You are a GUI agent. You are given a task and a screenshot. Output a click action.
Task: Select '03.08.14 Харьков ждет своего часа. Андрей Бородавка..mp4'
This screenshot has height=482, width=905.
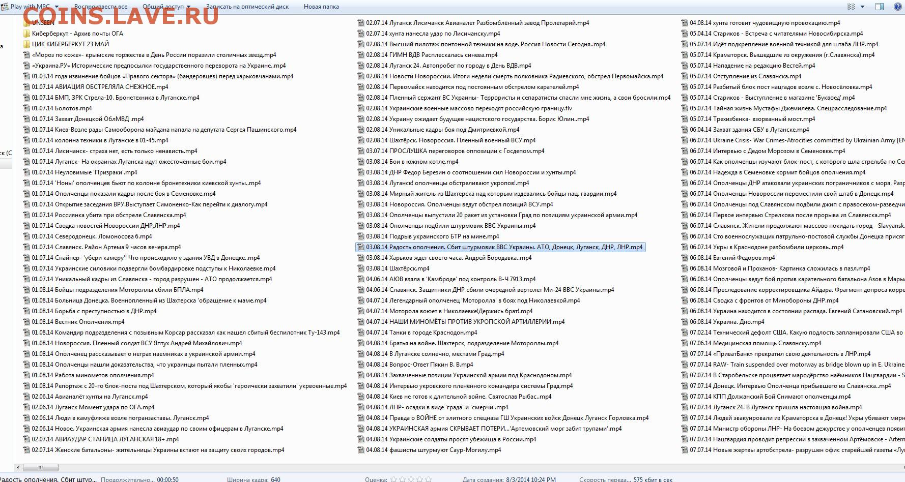coord(445,258)
